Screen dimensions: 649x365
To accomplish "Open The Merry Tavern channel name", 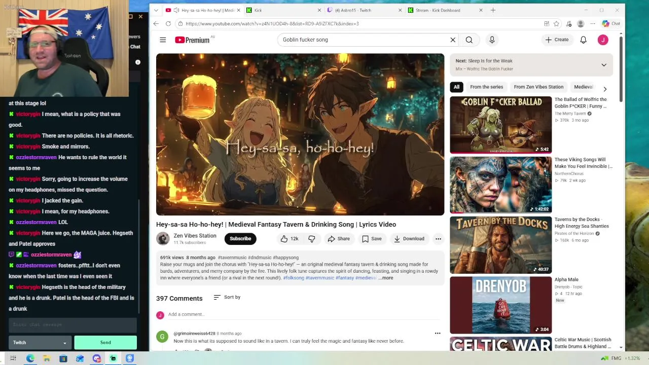I will [x=570, y=114].
